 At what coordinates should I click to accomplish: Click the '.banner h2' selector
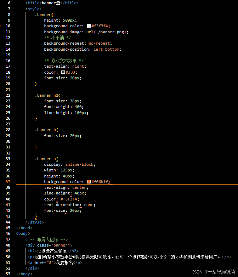[x=47, y=95]
